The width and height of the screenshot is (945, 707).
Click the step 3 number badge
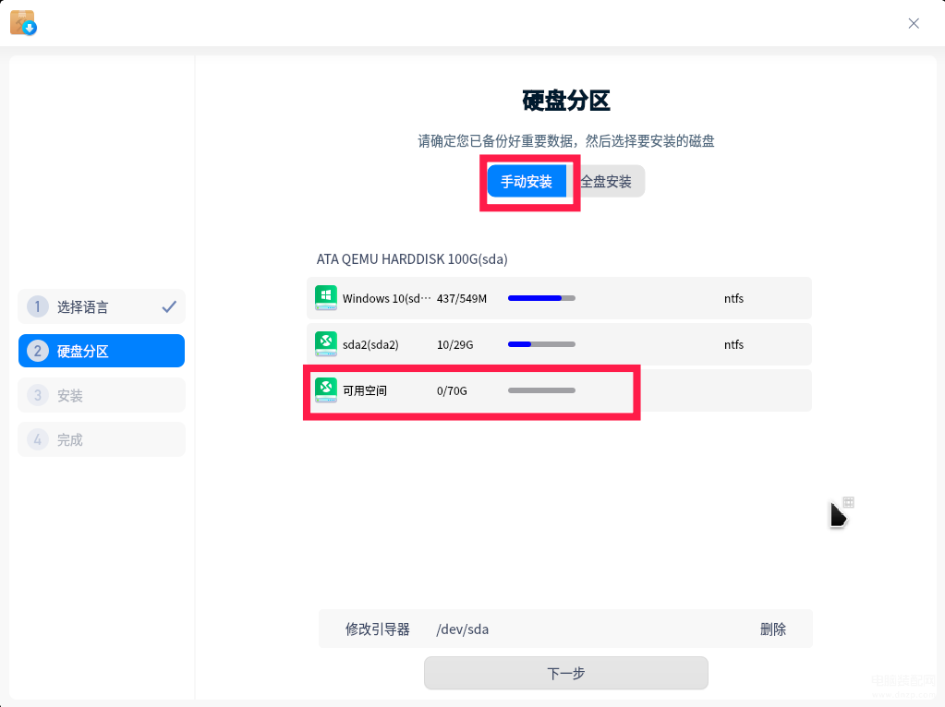37,395
